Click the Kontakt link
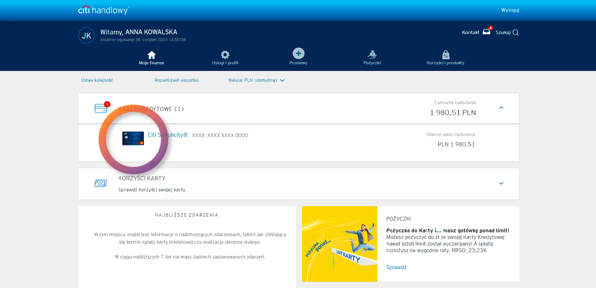 pos(470,33)
